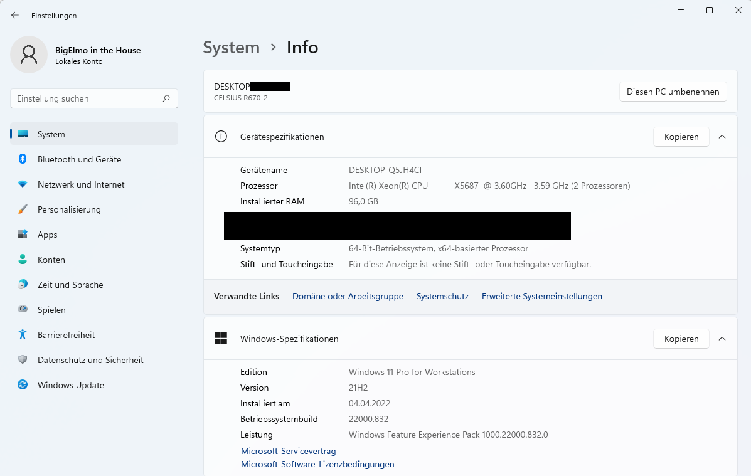Maximize the Einstellungen window
The height and width of the screenshot is (476, 751).
click(710, 10)
